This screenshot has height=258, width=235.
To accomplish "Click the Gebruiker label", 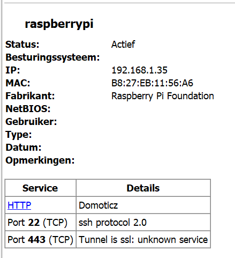I will tap(31, 122).
